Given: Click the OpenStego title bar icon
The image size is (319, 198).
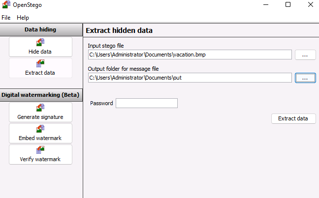Looking at the screenshot, I should pyautogui.click(x=6, y=5).
